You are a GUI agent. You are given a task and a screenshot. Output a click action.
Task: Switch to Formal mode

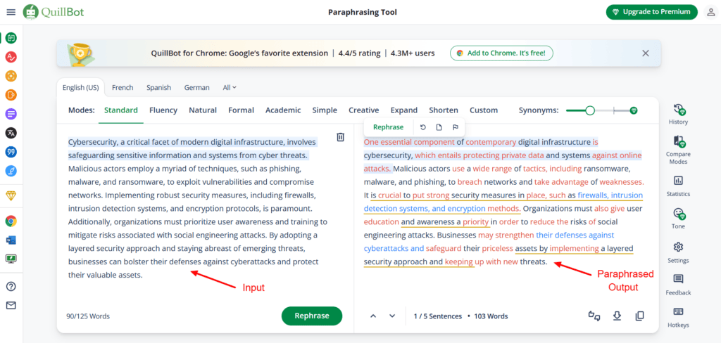click(241, 110)
